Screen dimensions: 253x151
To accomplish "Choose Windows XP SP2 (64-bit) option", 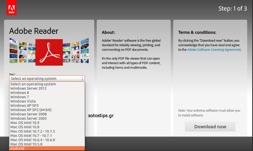I will [31, 110].
